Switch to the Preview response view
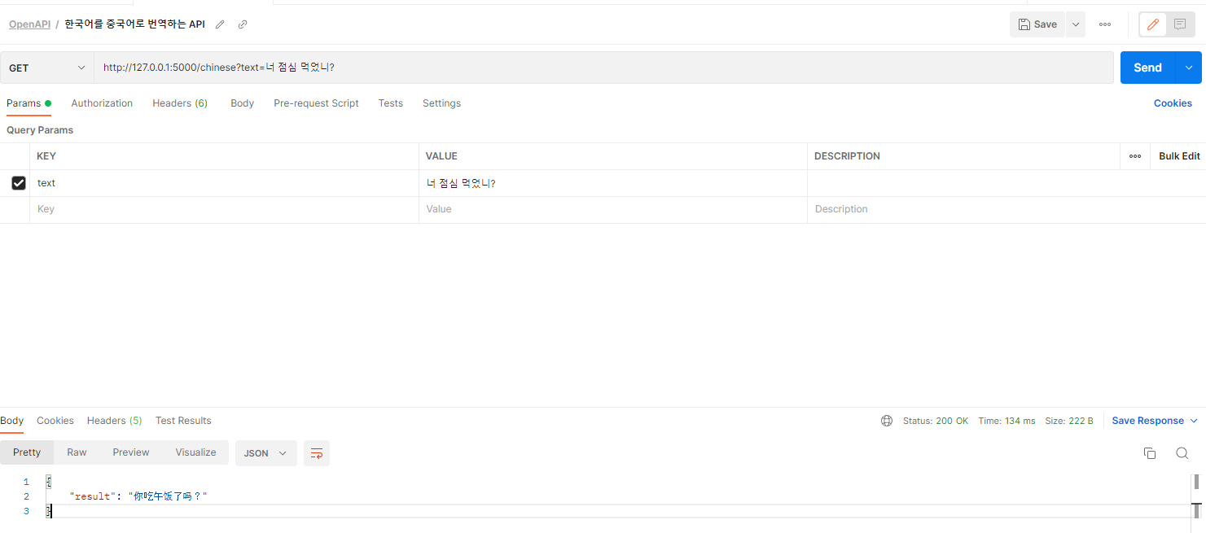Viewport: 1206px width, 533px height. click(x=131, y=452)
